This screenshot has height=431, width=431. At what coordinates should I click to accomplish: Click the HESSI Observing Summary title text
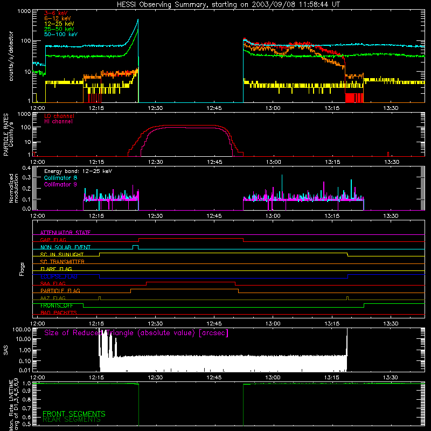(228, 5)
